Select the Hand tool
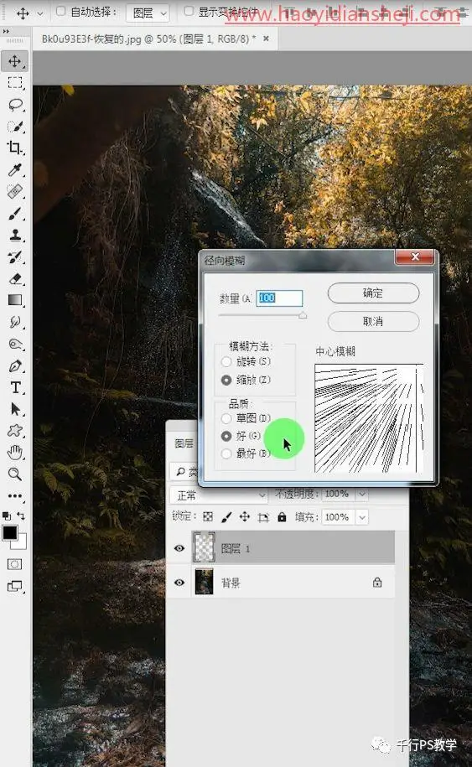This screenshot has width=472, height=767. pyautogui.click(x=15, y=453)
